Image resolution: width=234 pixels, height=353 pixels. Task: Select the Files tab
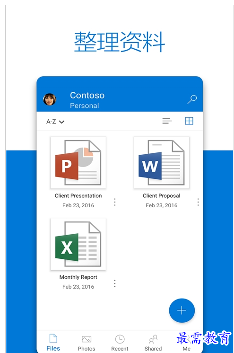53,343
